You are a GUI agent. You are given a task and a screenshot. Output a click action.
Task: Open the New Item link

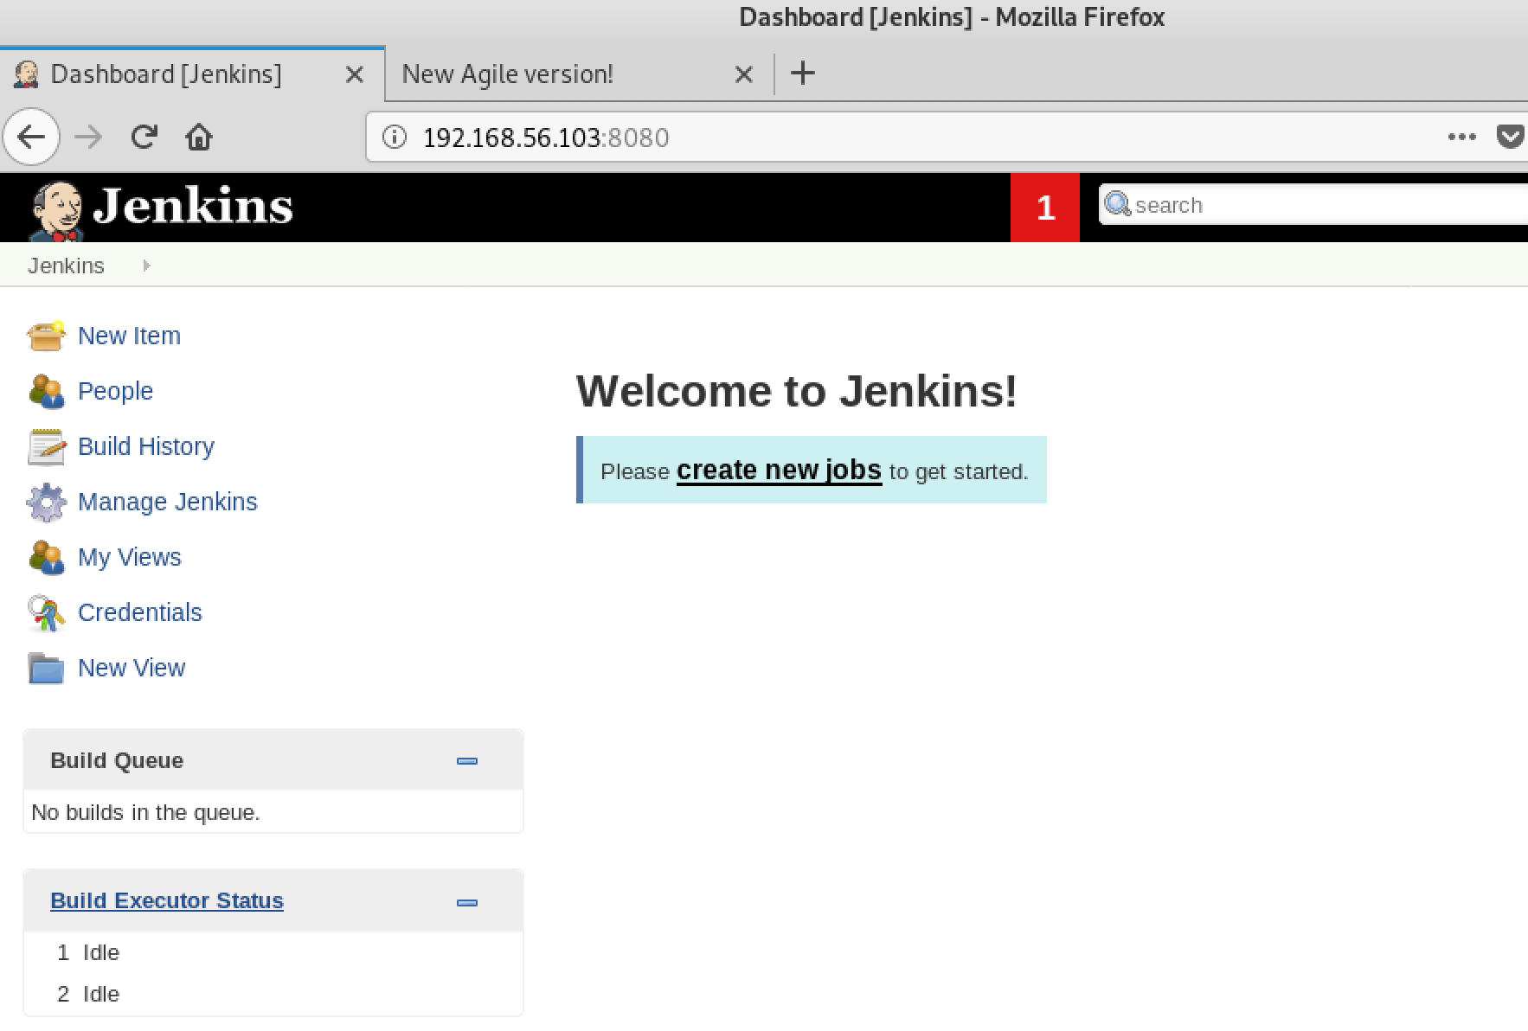(x=129, y=336)
